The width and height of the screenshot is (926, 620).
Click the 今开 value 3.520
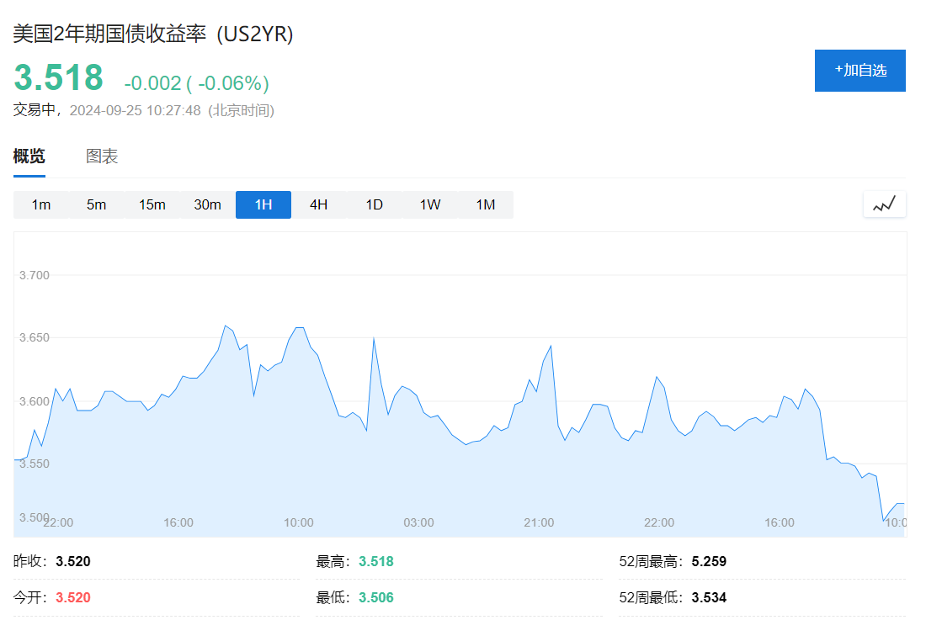(x=73, y=597)
